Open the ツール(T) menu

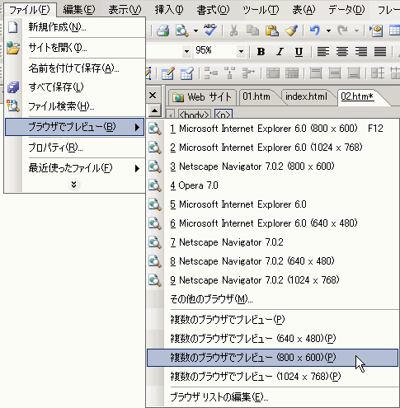pos(261,10)
